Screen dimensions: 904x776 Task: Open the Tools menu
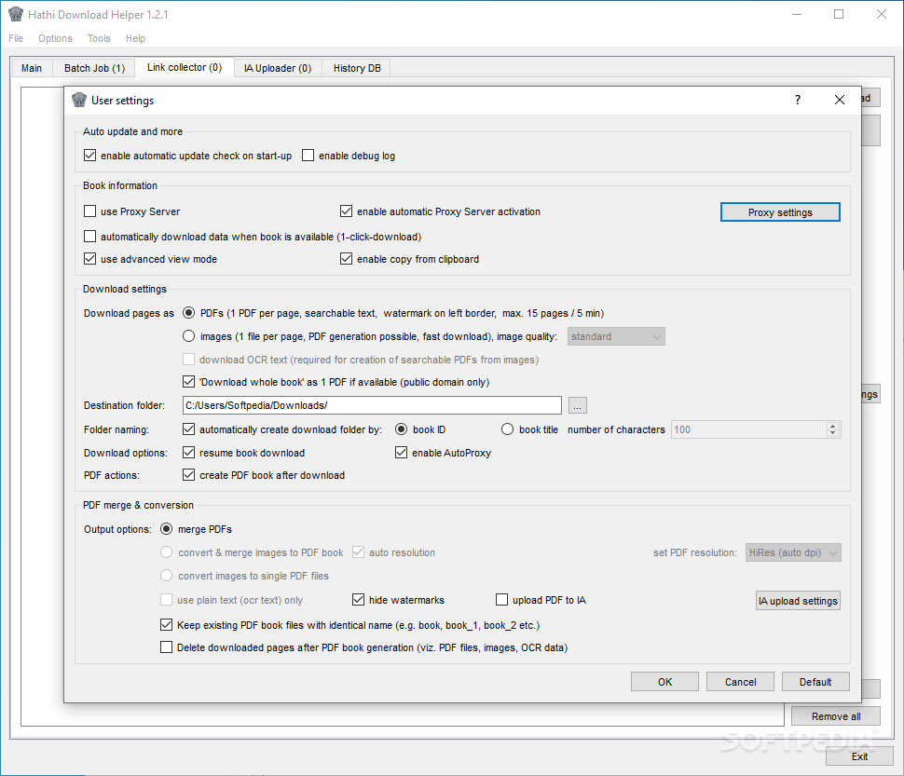point(99,38)
